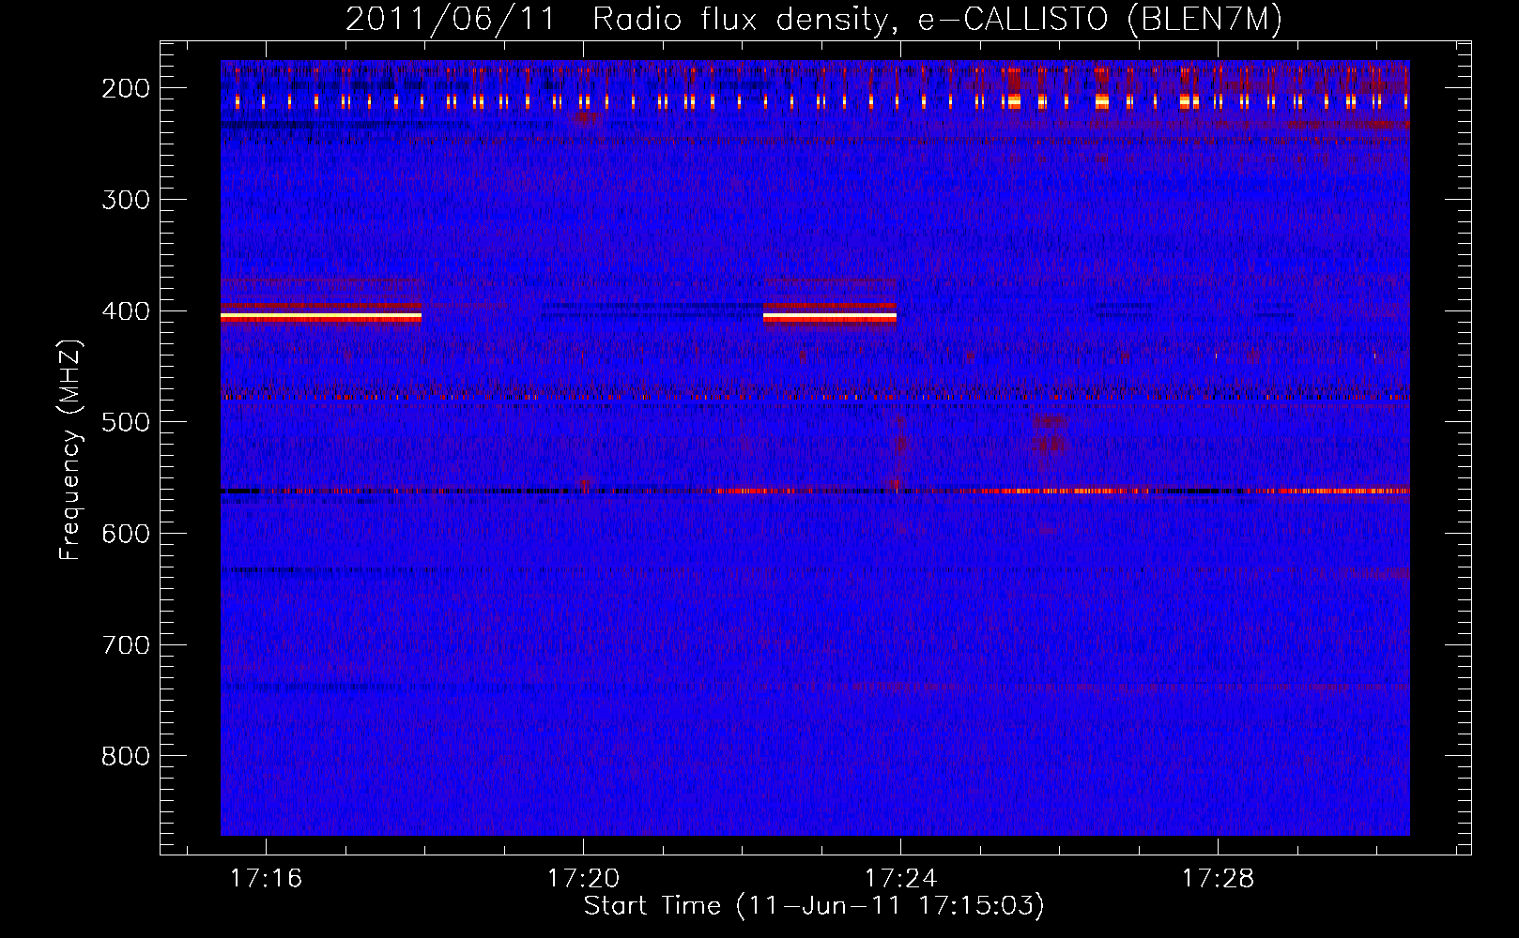Viewport: 1519px width, 938px height.
Task: Click the 500 frequency tick label
Action: click(126, 422)
